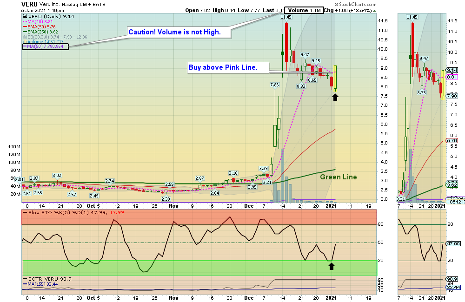Click the 11.45 peak label in main chart

286,17
